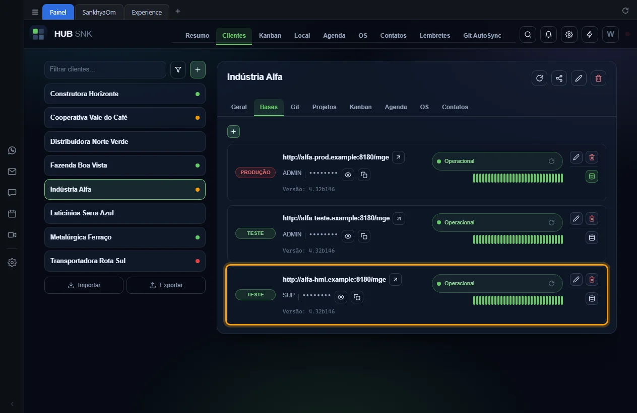Click the alfa-teste uptime history bar

518,239
